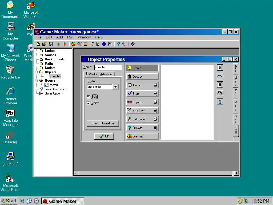Click the object Name input field

tap(108, 67)
